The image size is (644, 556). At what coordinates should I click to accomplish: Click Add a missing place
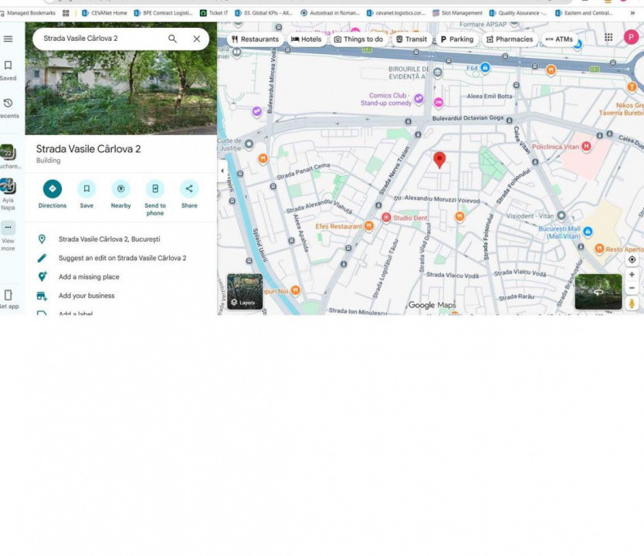point(89,276)
